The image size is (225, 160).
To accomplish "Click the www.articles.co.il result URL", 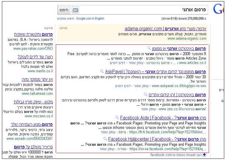I will click(193, 63).
